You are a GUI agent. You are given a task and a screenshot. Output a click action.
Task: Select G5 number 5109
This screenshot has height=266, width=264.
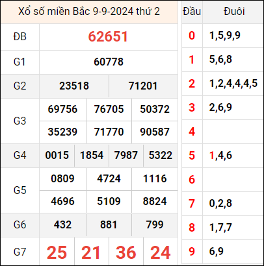109,201
